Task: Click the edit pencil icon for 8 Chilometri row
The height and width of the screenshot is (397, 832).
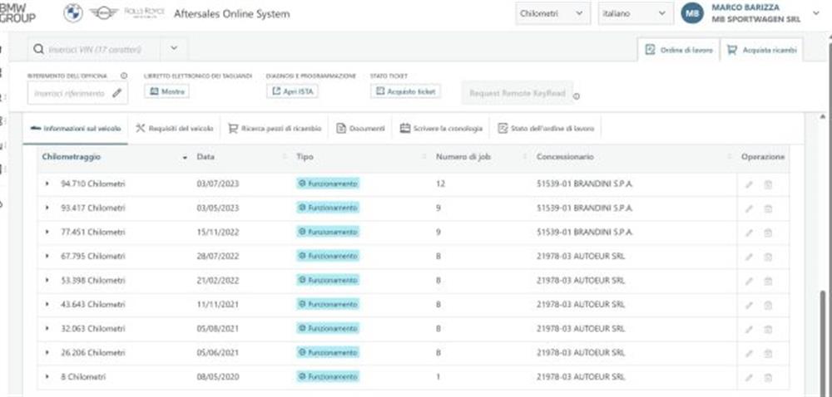Action: (749, 377)
